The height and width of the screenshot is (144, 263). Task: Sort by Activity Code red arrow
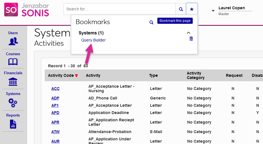(x=76, y=76)
